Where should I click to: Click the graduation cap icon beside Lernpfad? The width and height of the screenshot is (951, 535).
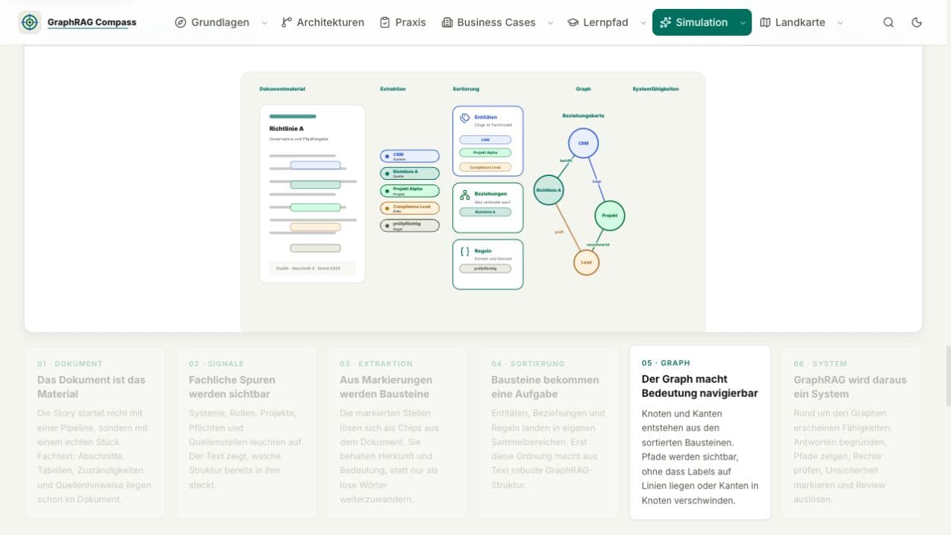(x=573, y=22)
